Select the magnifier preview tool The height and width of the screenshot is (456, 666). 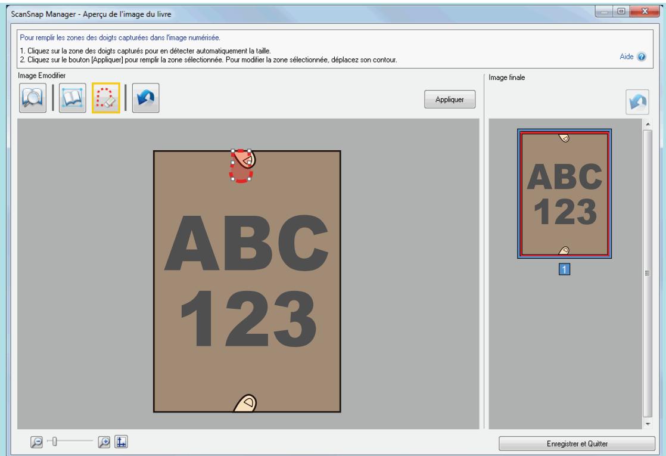(x=33, y=98)
